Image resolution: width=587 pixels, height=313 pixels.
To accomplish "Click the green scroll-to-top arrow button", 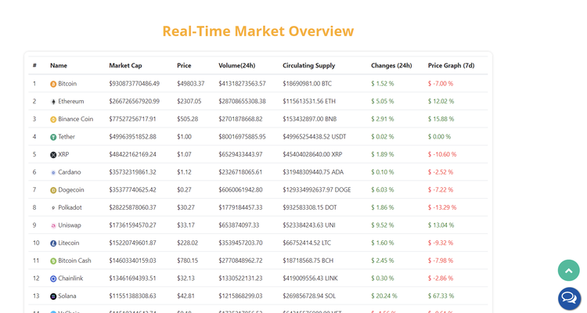I will 569,270.
